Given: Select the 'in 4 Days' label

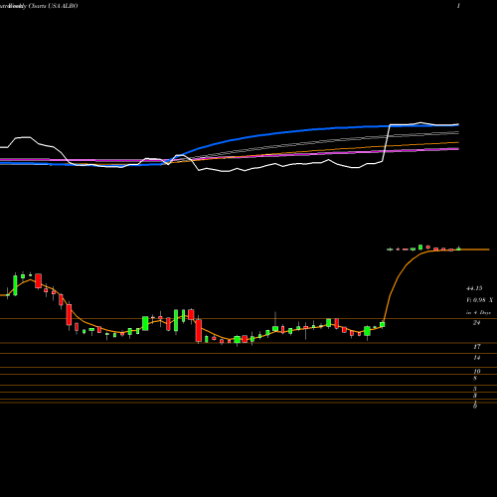Looking at the screenshot, I should 478,312.
